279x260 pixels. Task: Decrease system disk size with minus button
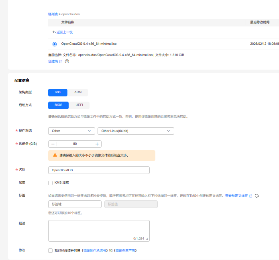(x=53, y=144)
